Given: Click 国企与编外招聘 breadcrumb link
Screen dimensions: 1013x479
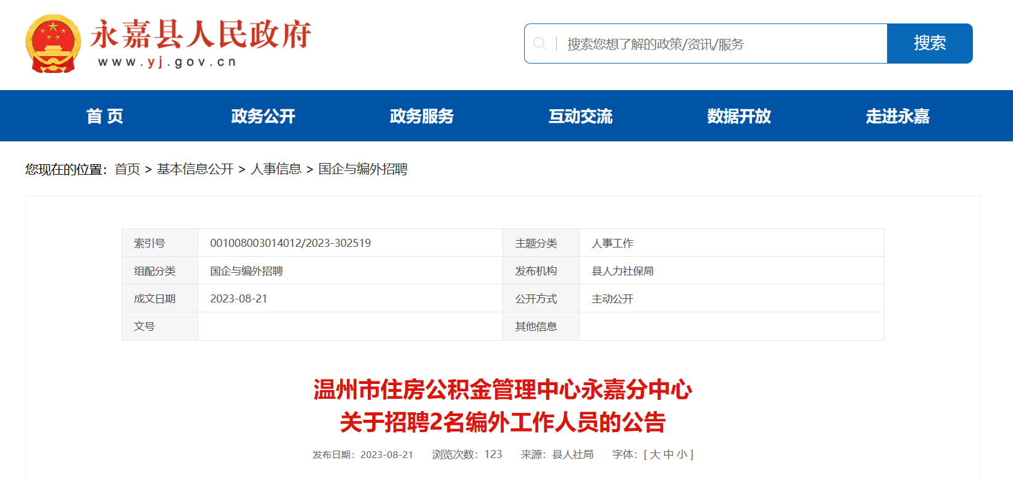Looking at the screenshot, I should 363,169.
